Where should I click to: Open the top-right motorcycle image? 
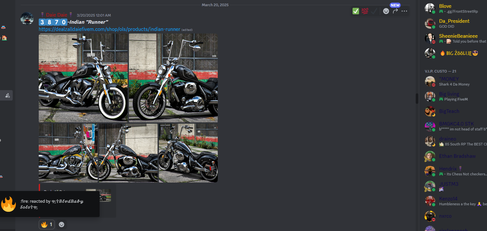coord(173,78)
